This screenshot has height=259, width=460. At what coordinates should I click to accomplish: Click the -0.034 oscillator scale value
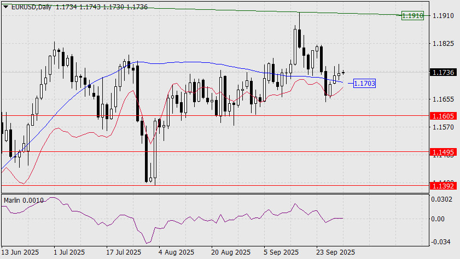(441, 242)
